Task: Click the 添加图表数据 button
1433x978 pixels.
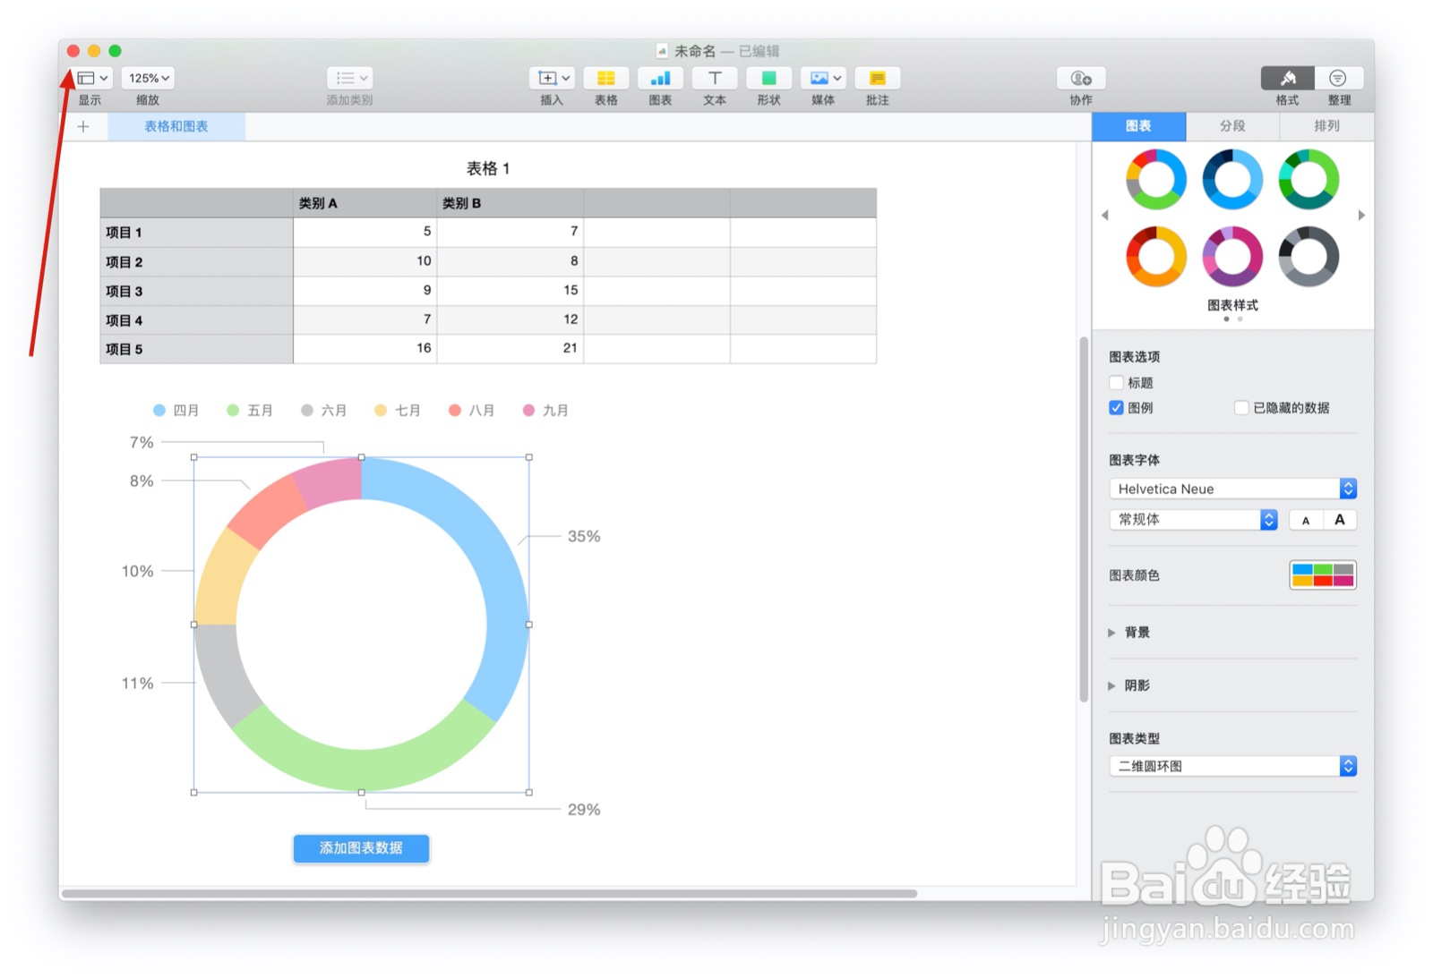Action: pos(361,848)
